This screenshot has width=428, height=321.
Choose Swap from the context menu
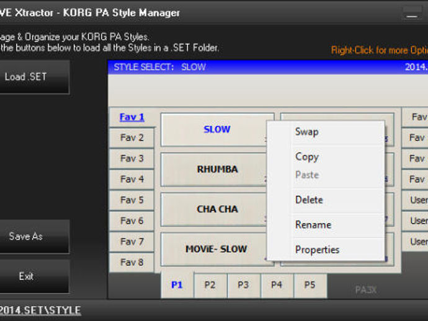(326, 132)
